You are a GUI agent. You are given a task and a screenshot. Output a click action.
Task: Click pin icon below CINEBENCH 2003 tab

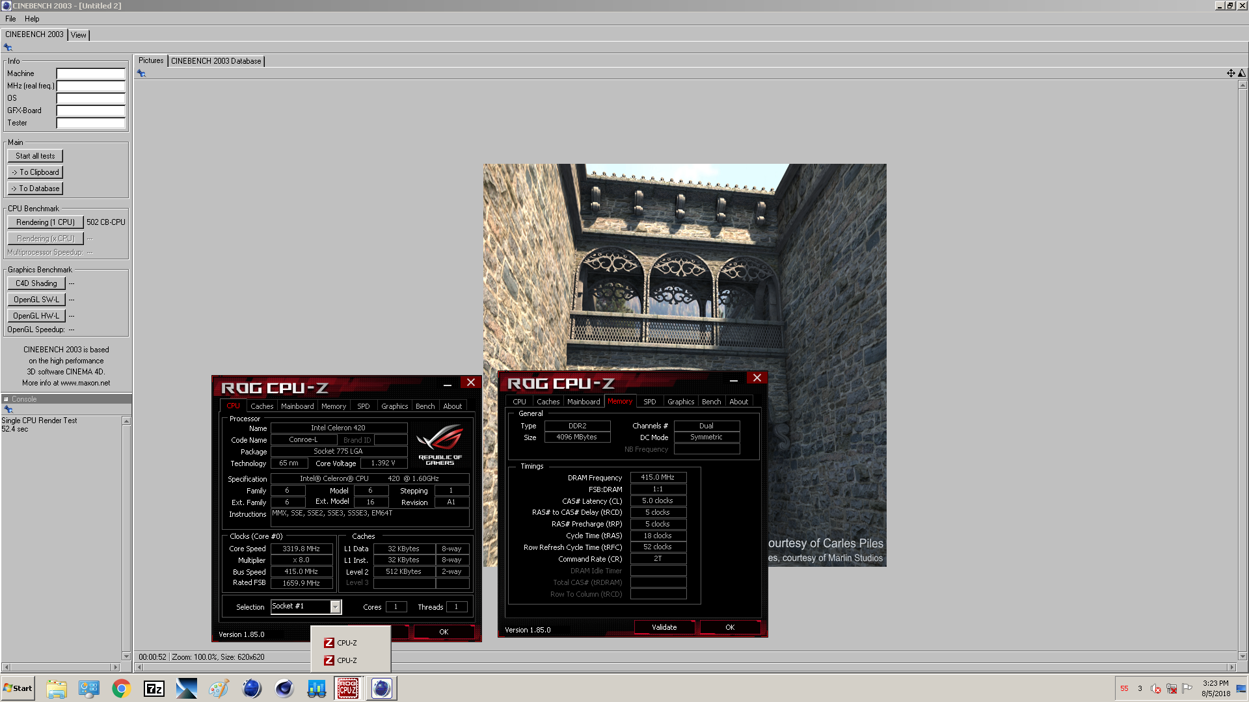pos(8,47)
